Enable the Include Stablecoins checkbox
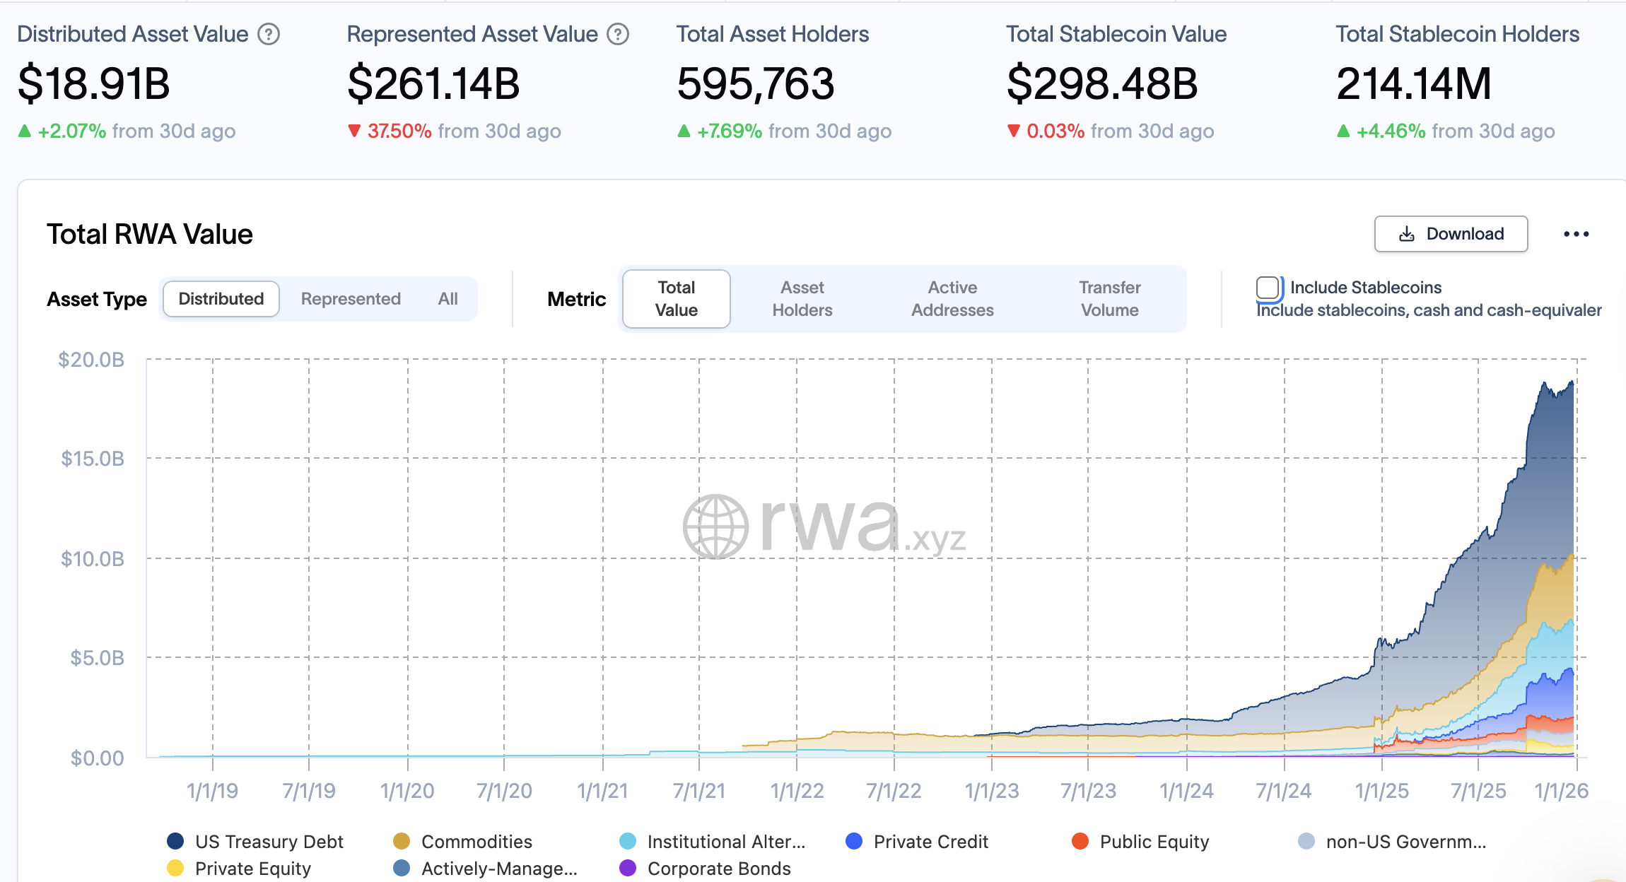 coord(1268,288)
